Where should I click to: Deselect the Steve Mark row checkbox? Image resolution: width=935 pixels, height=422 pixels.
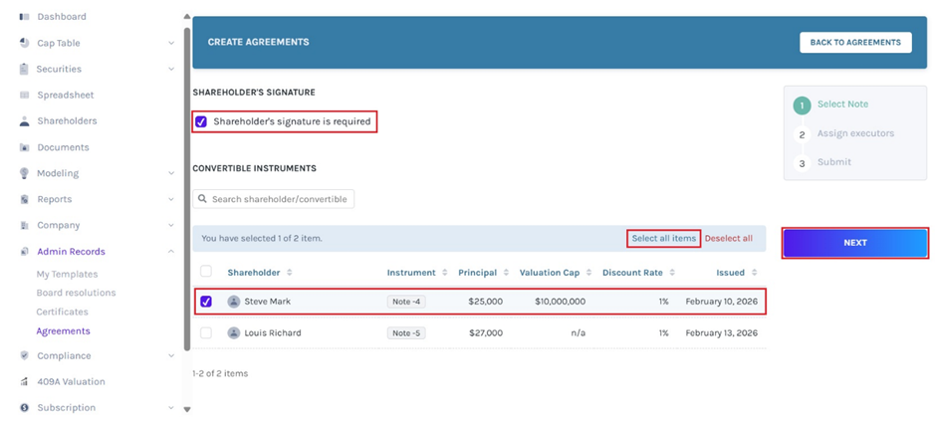point(206,302)
